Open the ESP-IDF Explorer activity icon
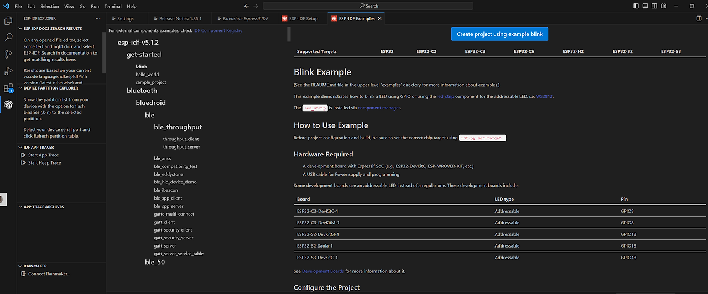 point(8,104)
